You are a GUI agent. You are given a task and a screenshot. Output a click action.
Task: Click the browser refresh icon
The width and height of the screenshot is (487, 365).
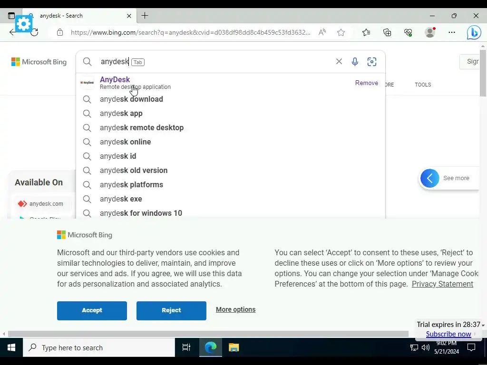34,32
